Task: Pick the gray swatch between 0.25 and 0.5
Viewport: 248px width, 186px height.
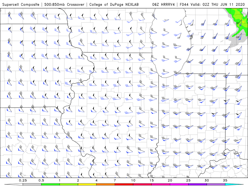Action: tap(32, 184)
